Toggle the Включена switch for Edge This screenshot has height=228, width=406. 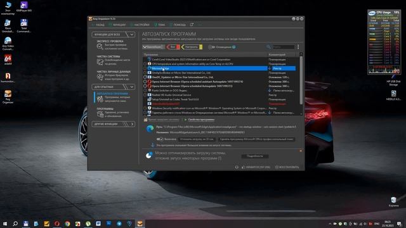pyautogui.click(x=160, y=139)
